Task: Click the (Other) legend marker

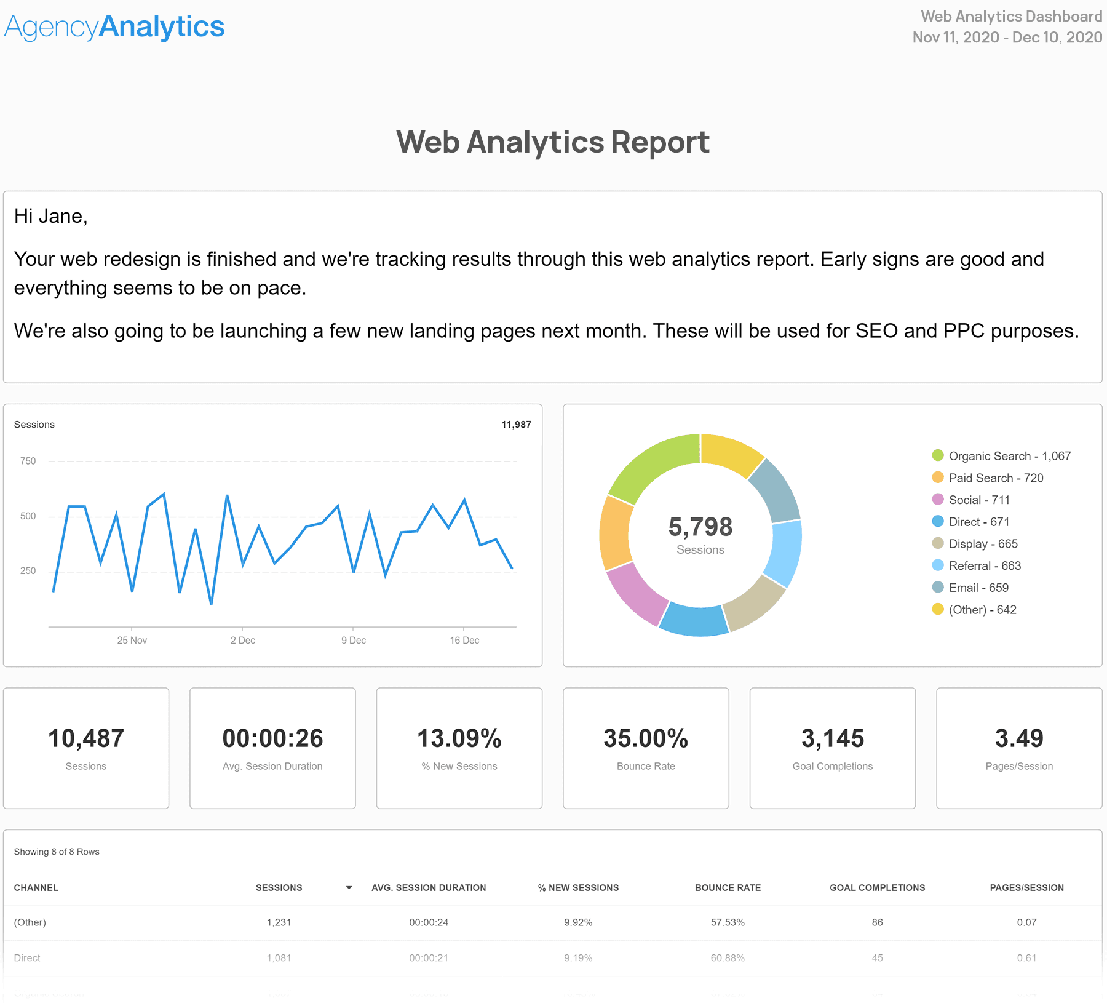Action: (x=937, y=610)
